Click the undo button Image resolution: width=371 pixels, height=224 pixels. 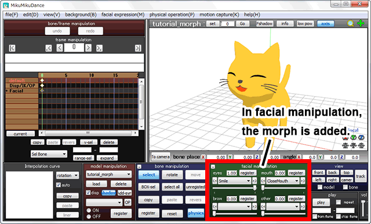57,31
